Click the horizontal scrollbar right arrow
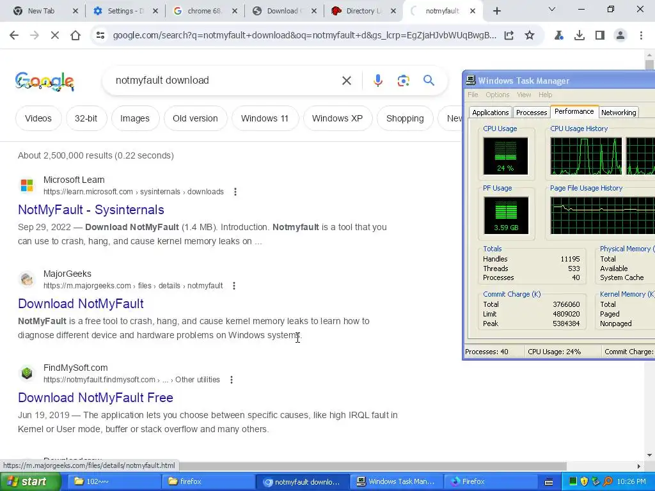Viewport: 655px width, 491px height. [x=639, y=466]
